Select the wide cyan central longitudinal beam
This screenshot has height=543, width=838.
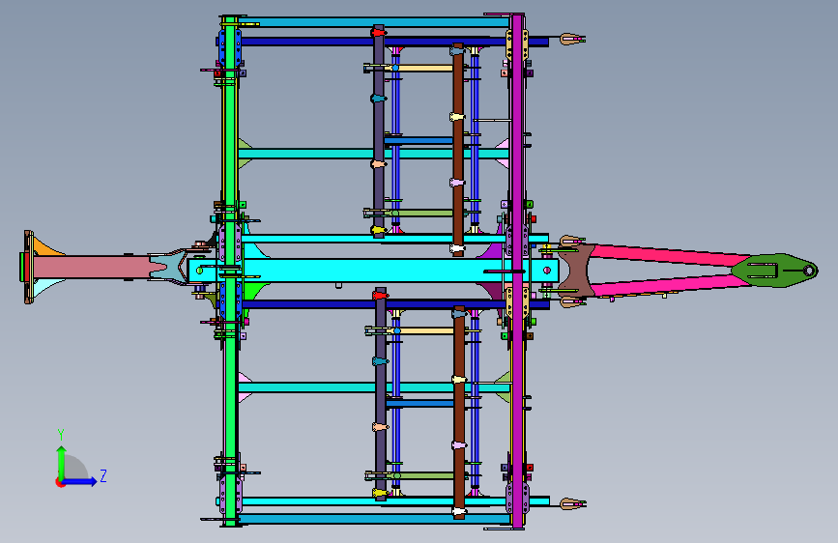tap(372, 271)
